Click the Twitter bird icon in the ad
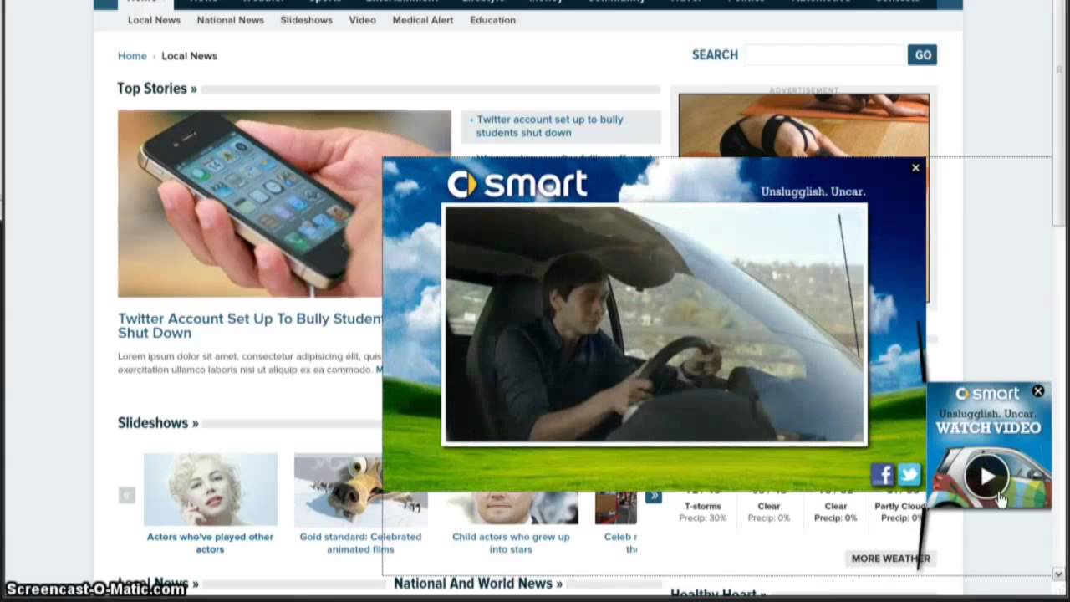 click(x=909, y=475)
